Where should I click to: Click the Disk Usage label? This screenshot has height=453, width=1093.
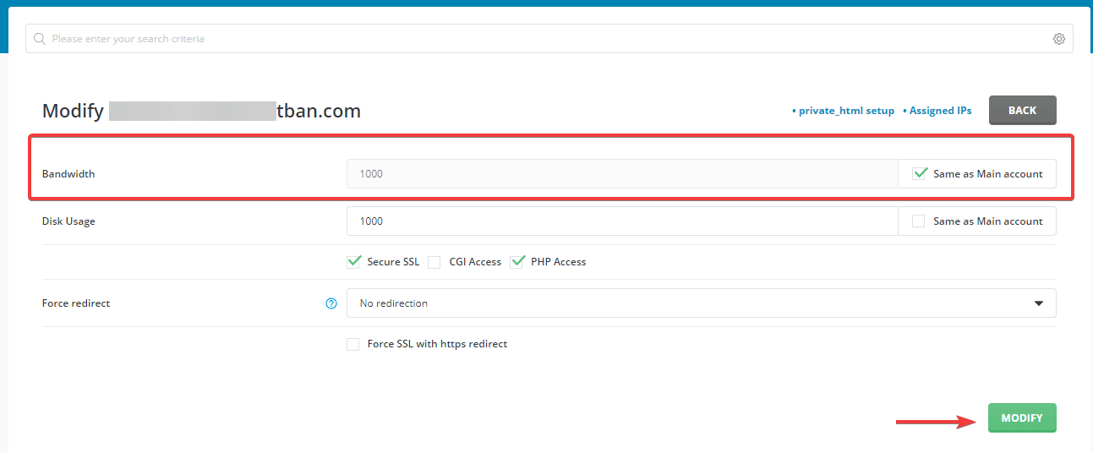(x=68, y=221)
